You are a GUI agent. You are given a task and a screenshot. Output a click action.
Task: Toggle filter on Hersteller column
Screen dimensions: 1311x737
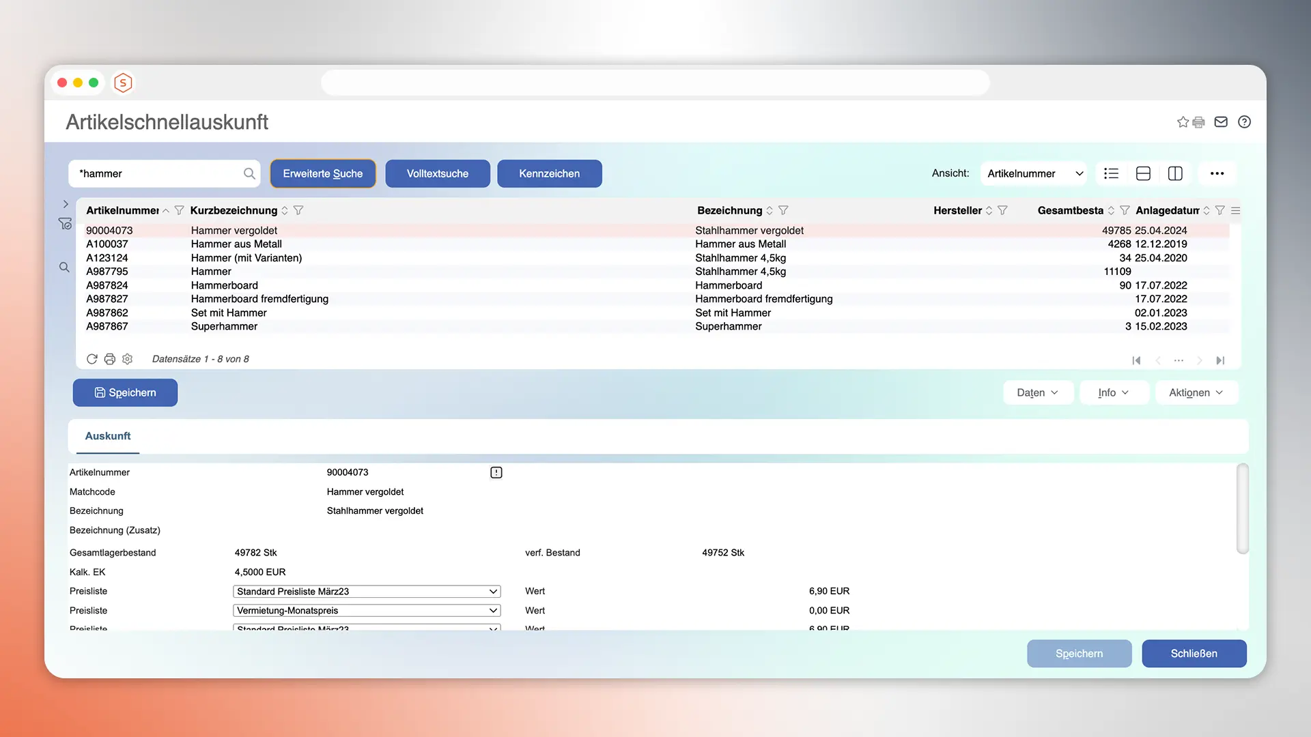[1002, 210]
